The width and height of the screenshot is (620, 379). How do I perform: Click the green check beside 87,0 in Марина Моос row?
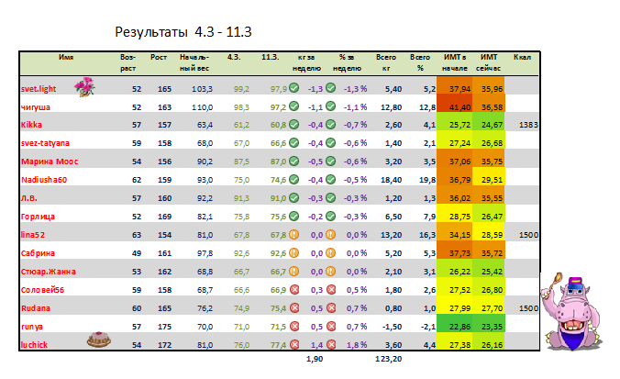pos(293,161)
